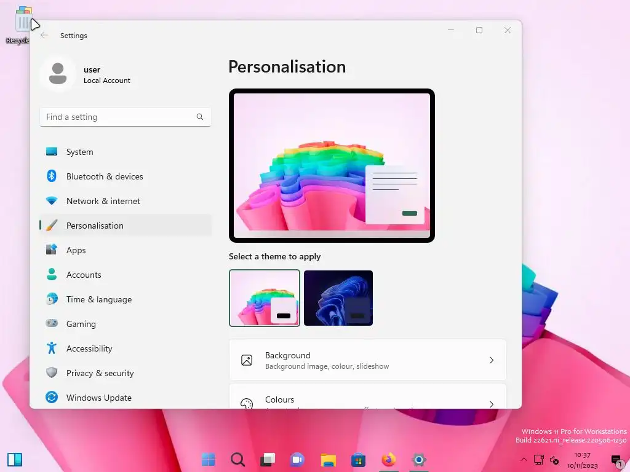
Task: Click the Accessibility figure icon in sidebar
Action: click(52, 348)
